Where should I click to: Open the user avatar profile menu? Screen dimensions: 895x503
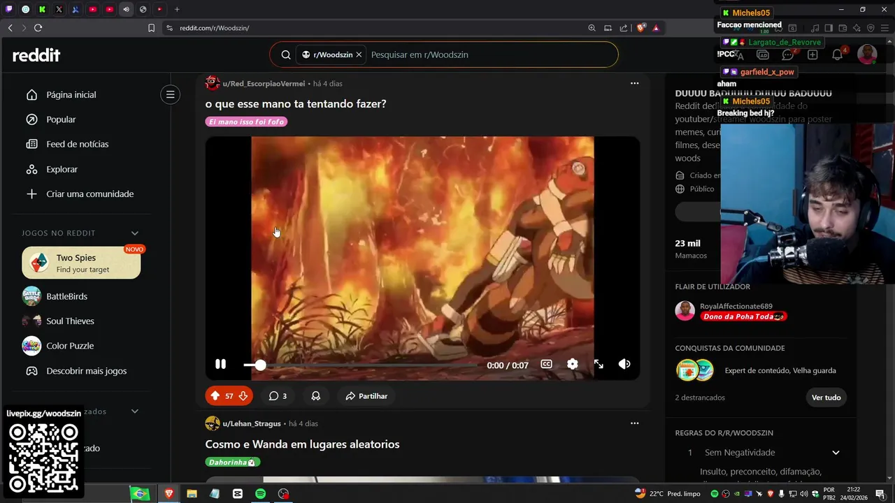tap(867, 54)
